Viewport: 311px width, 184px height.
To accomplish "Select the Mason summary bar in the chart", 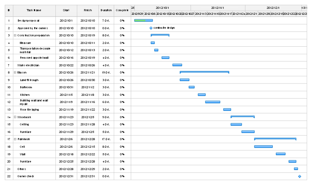I will pos(204,72).
